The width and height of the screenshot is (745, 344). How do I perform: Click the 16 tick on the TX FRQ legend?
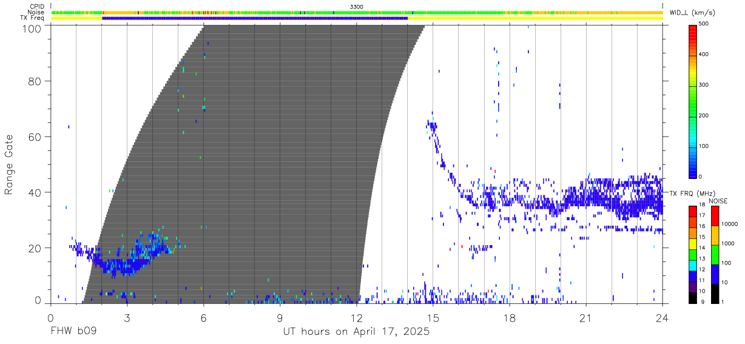(x=703, y=226)
